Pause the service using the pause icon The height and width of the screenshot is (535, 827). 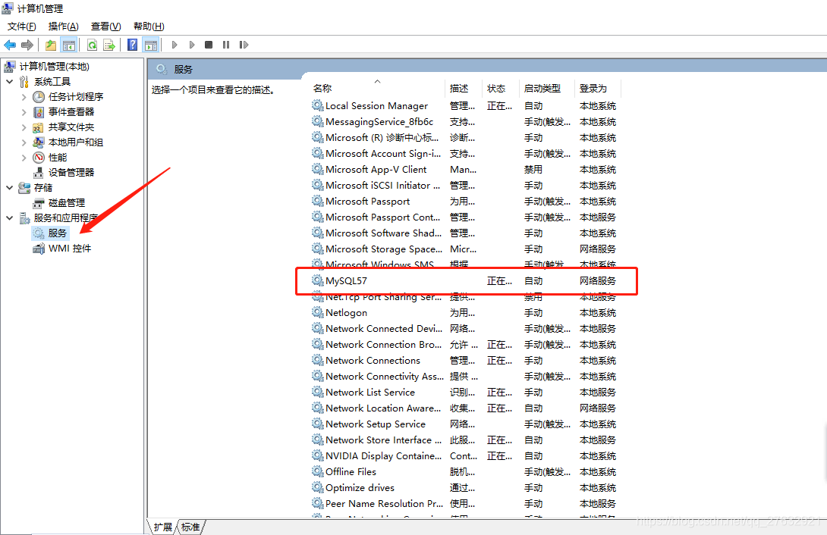click(x=225, y=44)
